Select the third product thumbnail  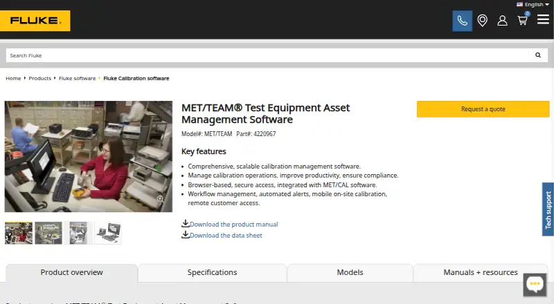(78, 233)
